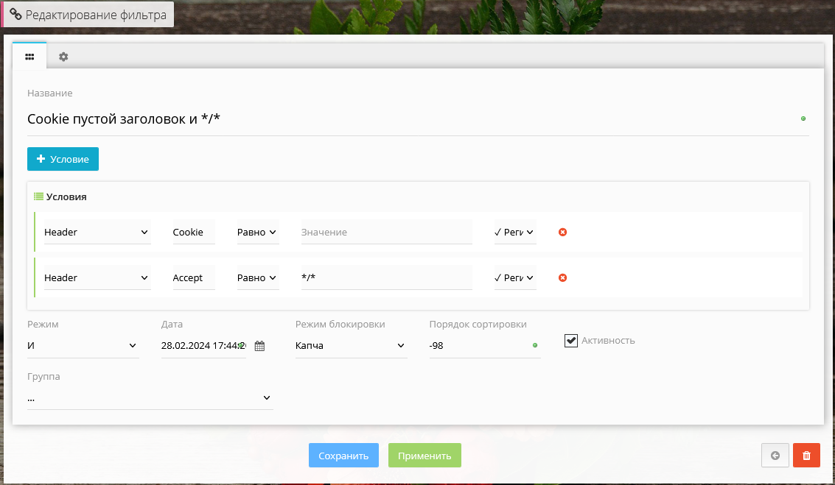Open Равно operator dropdown in Accept row
Image resolution: width=835 pixels, height=485 pixels.
256,278
